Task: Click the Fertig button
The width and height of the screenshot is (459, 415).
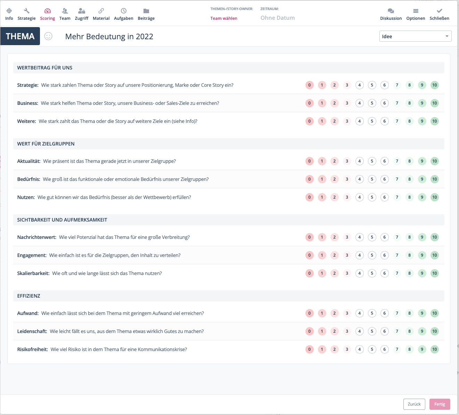Action: [x=440, y=404]
